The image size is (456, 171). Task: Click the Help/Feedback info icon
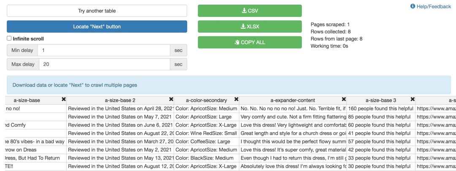click(413, 6)
